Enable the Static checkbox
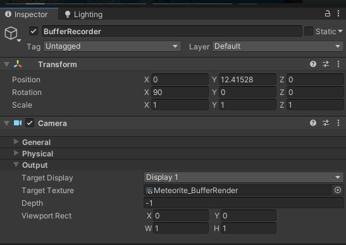Image resolution: width=346 pixels, height=245 pixels. point(309,31)
